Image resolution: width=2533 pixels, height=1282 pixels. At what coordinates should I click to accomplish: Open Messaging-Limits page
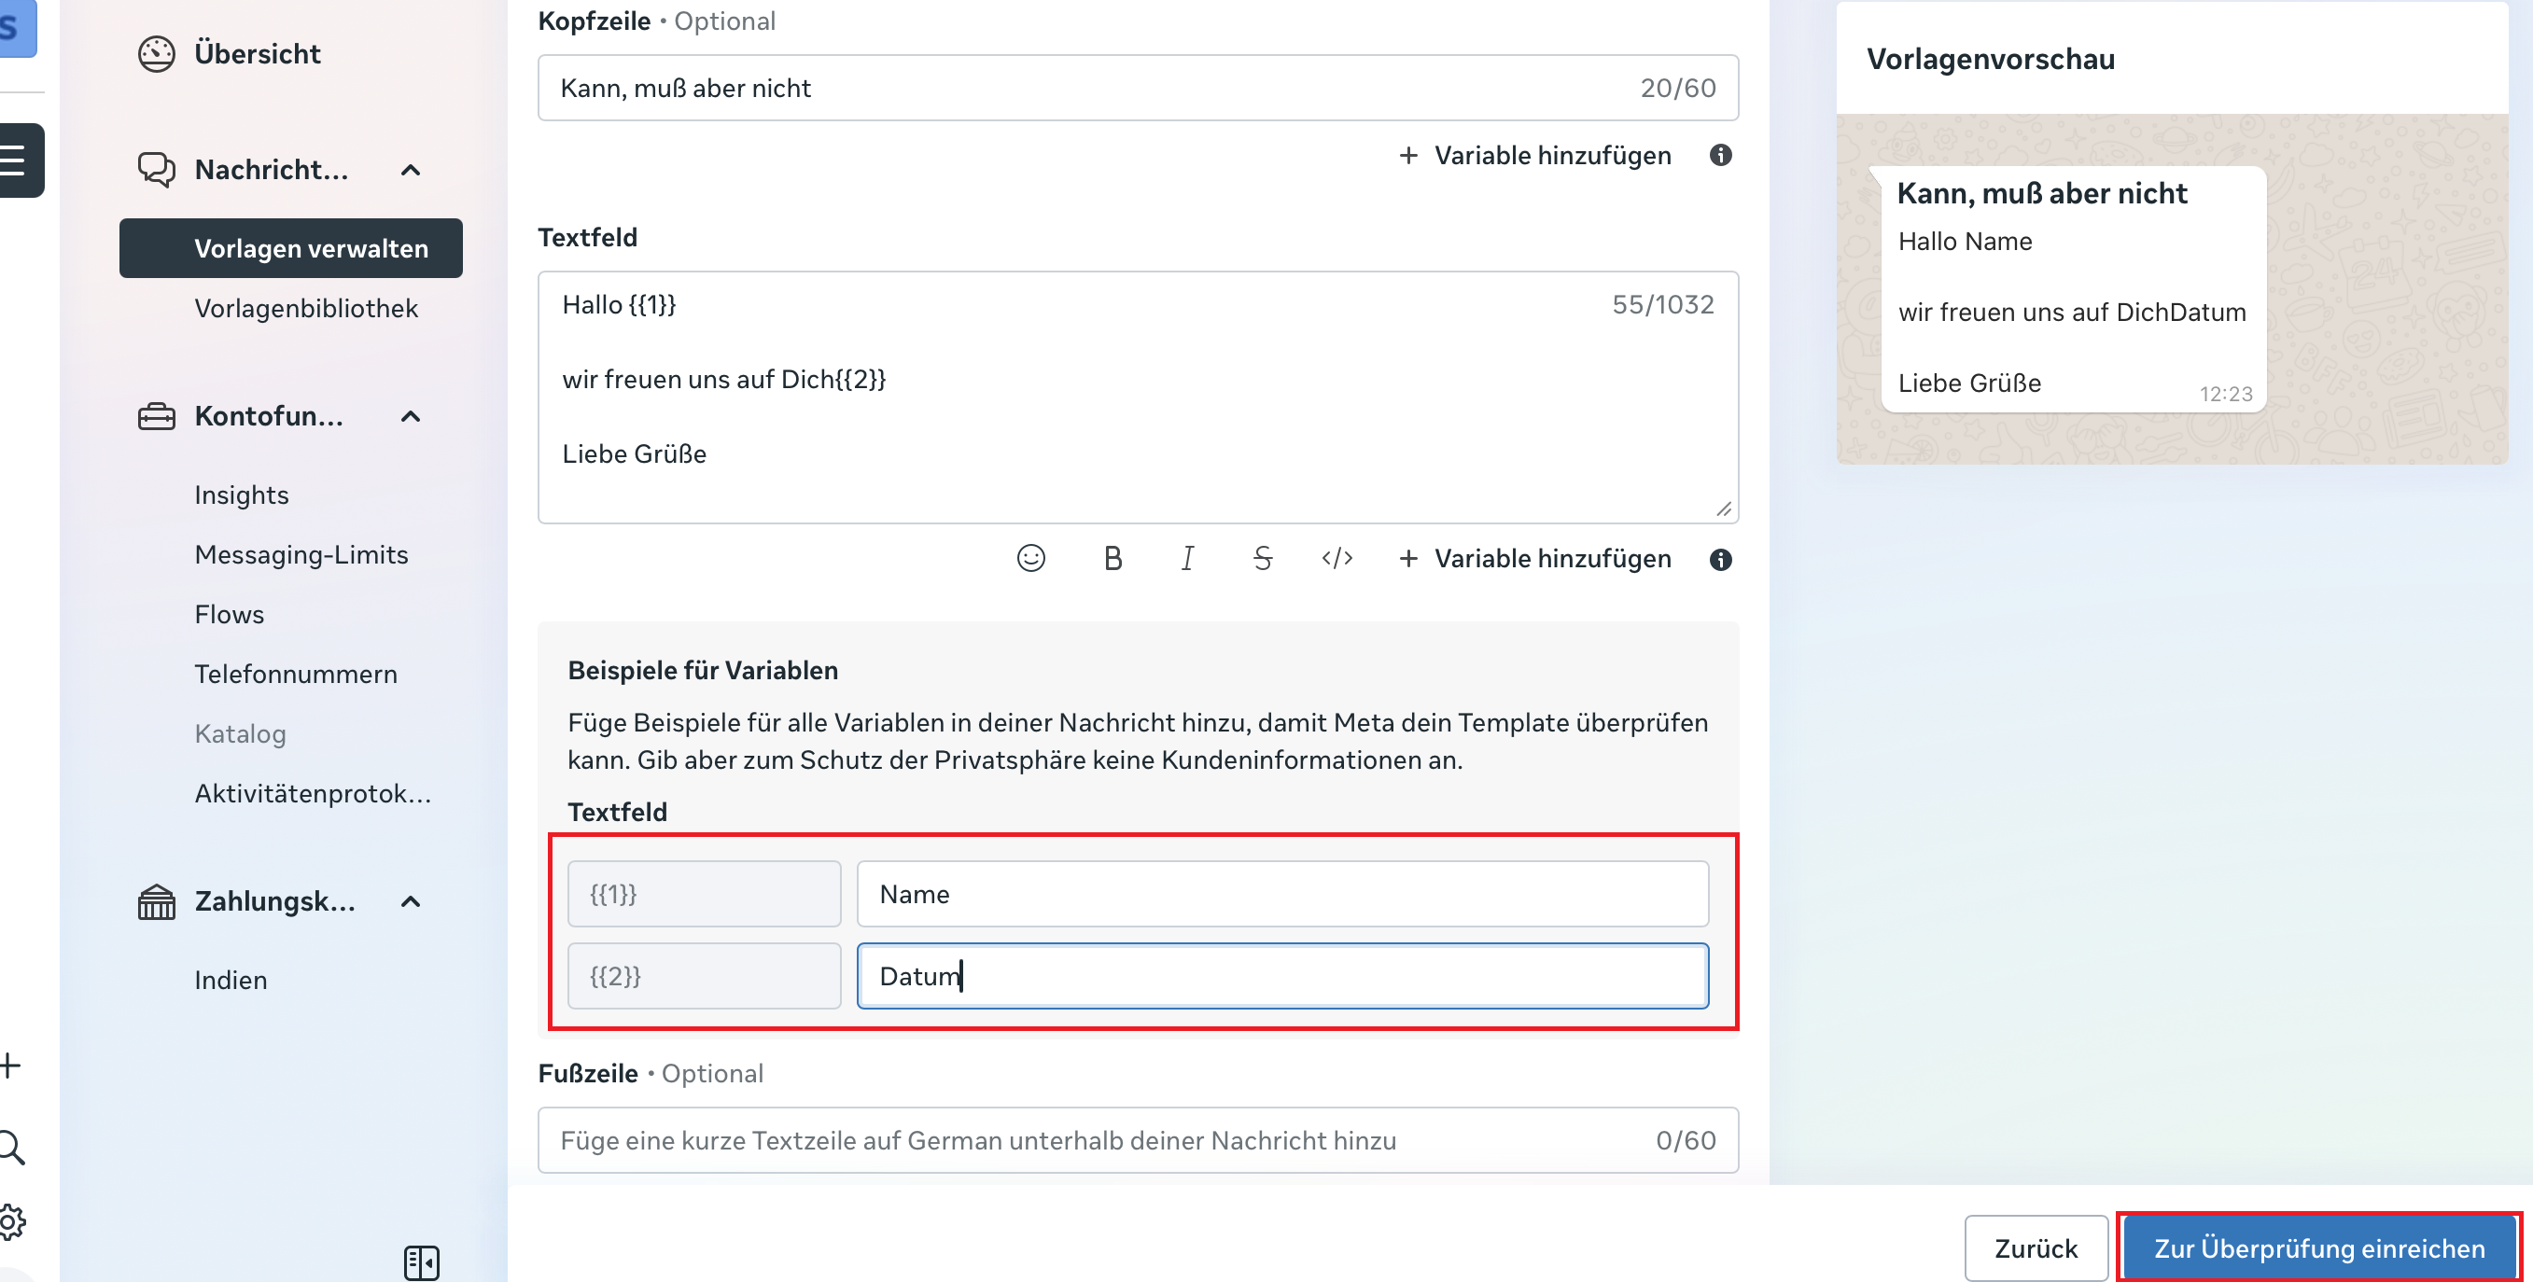301,554
